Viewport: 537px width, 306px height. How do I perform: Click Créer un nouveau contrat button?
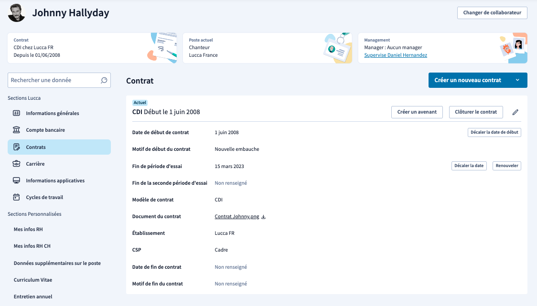pos(468,80)
